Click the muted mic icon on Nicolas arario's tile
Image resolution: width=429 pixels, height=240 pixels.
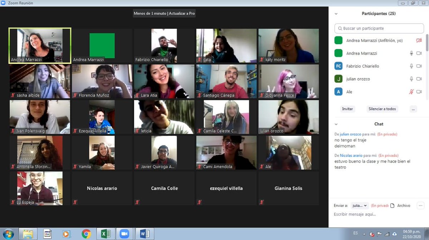pyautogui.click(x=75, y=202)
